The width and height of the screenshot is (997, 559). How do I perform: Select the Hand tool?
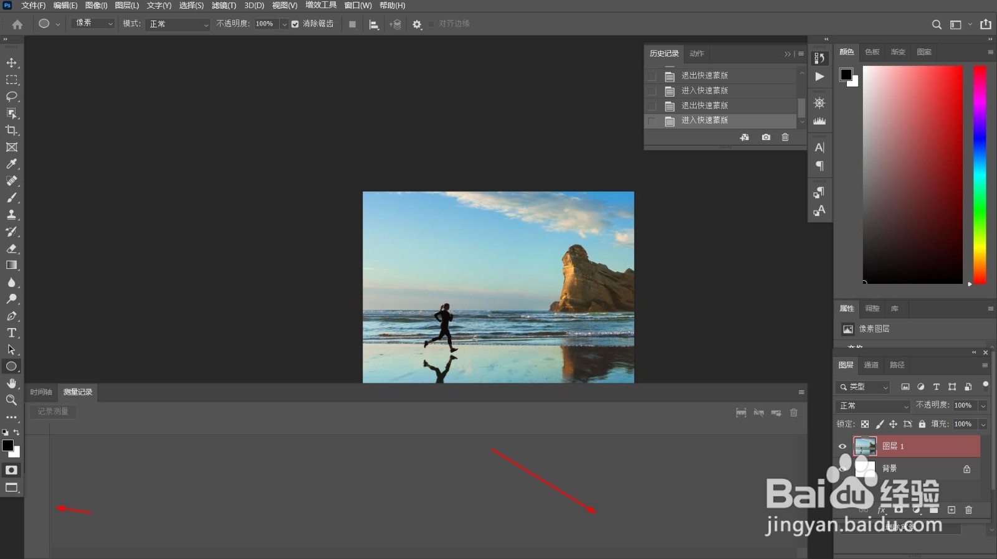pyautogui.click(x=11, y=383)
